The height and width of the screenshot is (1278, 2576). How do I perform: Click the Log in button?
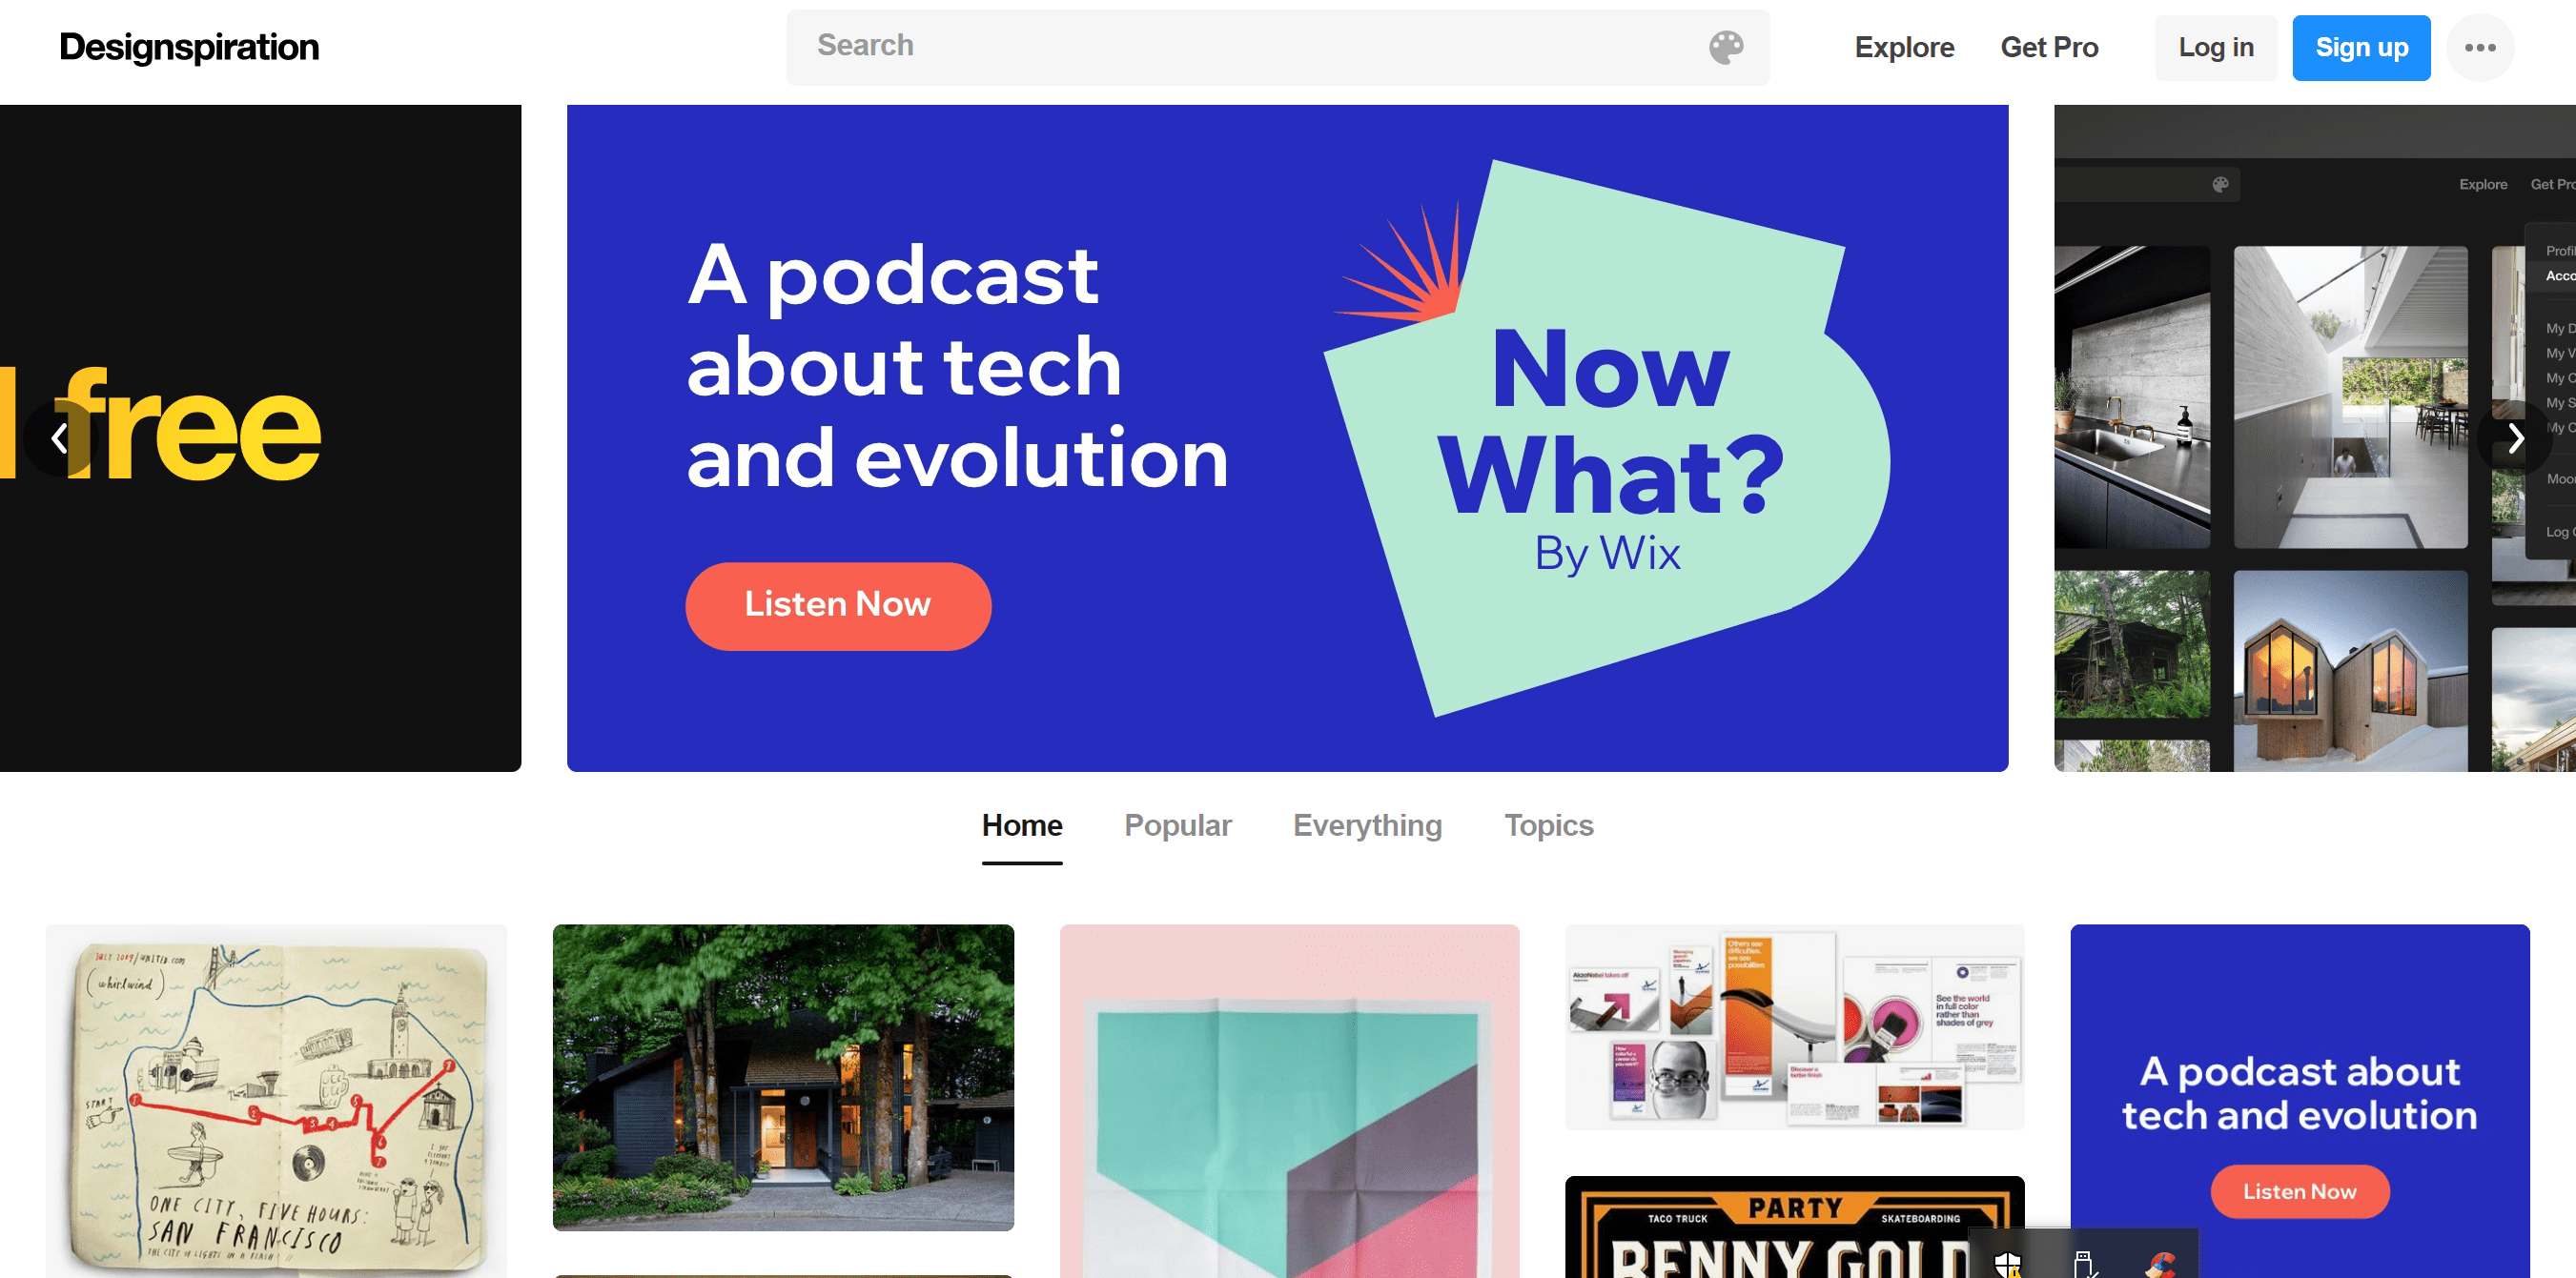pyautogui.click(x=2215, y=47)
